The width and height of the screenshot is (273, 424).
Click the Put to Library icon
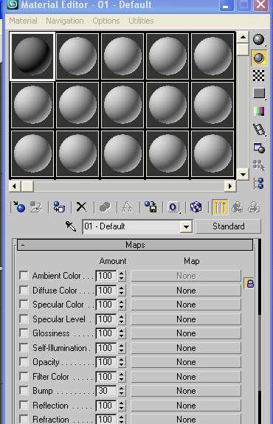click(151, 207)
